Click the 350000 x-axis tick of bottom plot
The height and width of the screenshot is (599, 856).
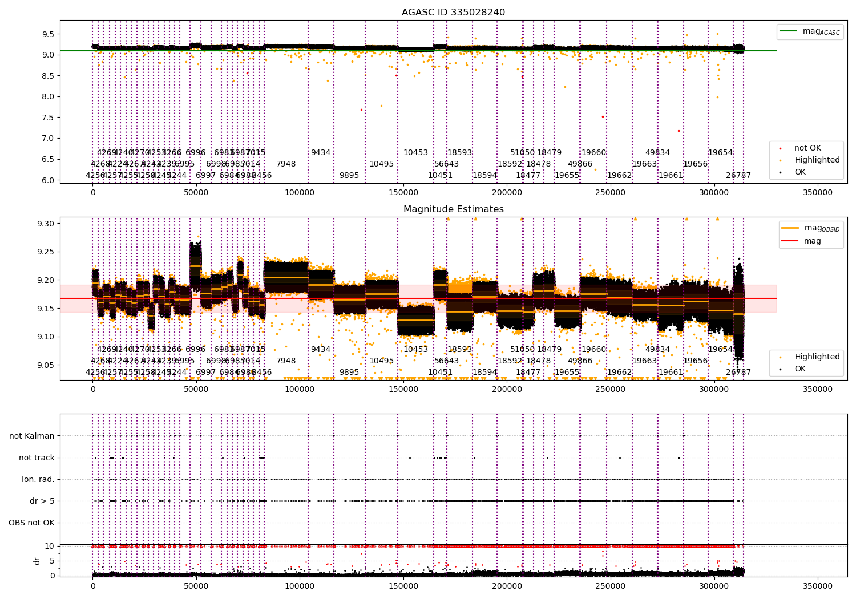pos(817,586)
